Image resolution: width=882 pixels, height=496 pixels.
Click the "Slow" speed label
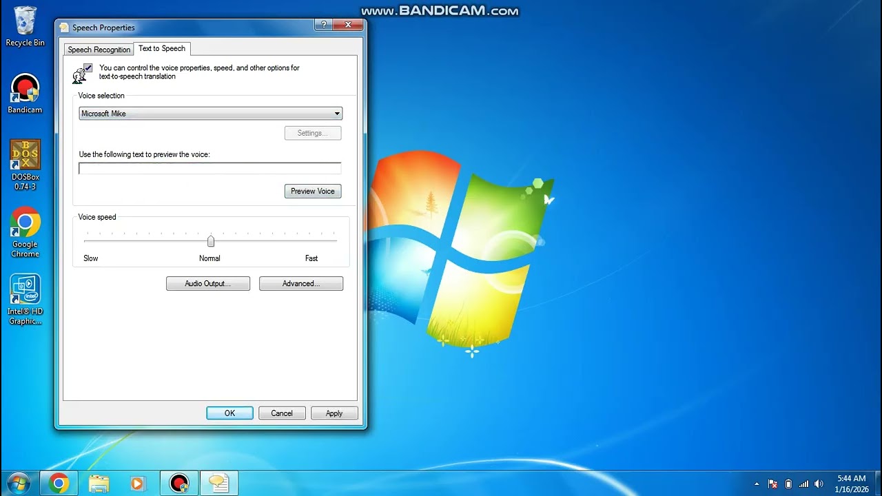tap(91, 258)
